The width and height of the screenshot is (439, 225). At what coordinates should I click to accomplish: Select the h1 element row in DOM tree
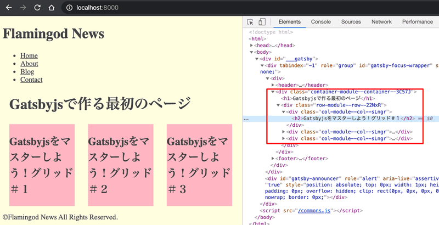coord(328,99)
